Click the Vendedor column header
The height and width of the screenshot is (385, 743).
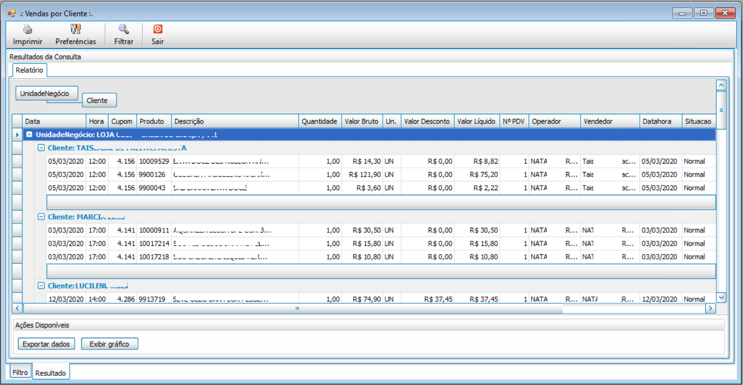(610, 121)
